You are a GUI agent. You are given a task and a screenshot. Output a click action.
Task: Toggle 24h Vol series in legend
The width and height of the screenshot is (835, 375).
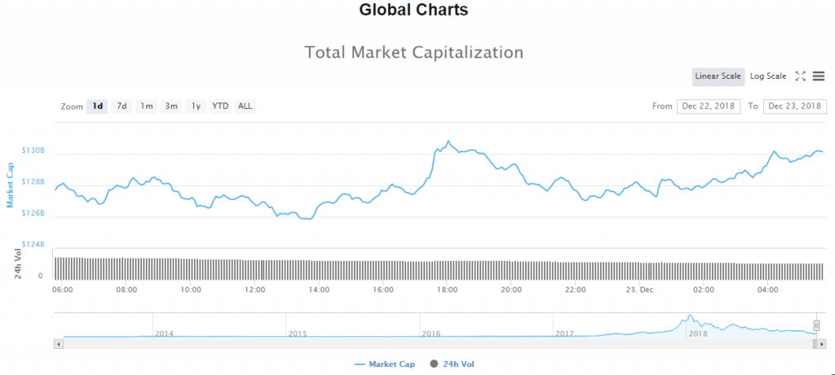coord(452,364)
